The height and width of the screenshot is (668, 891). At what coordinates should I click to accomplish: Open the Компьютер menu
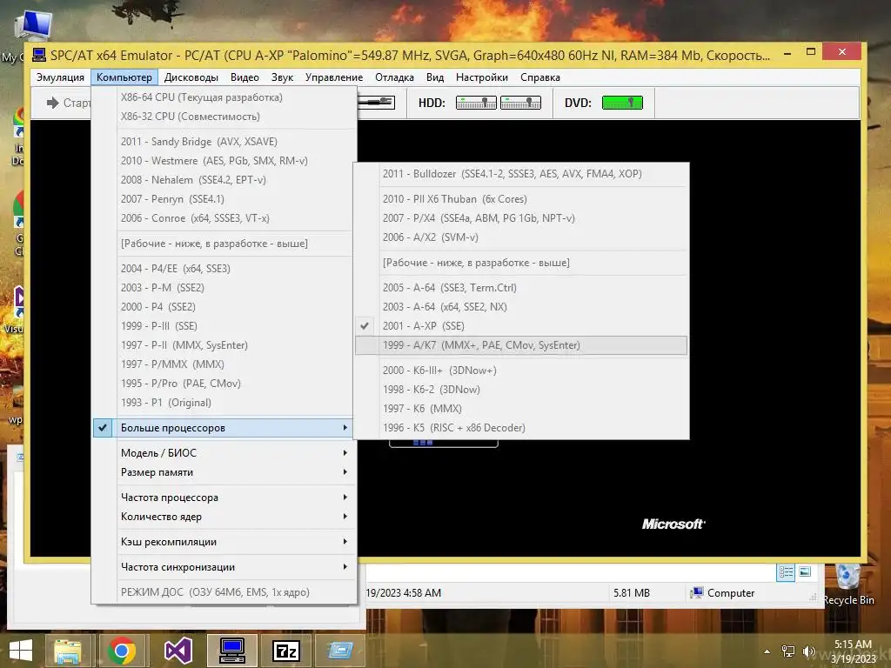(x=124, y=77)
